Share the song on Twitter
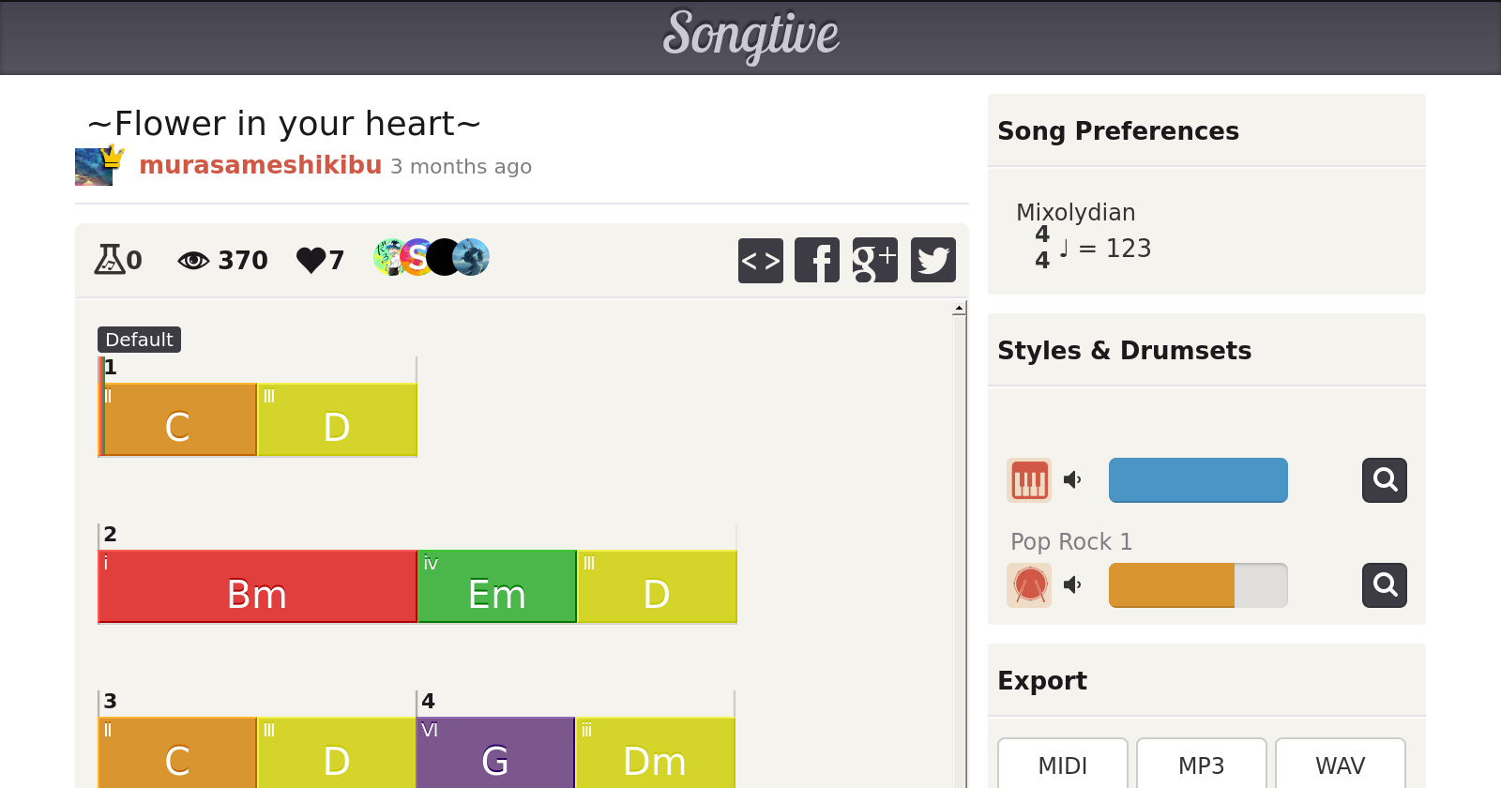The width and height of the screenshot is (1501, 788). pyautogui.click(x=932, y=260)
